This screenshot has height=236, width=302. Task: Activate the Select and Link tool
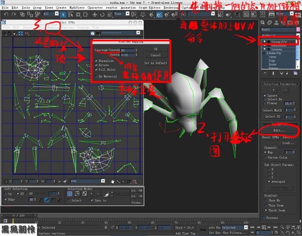(22, 14)
